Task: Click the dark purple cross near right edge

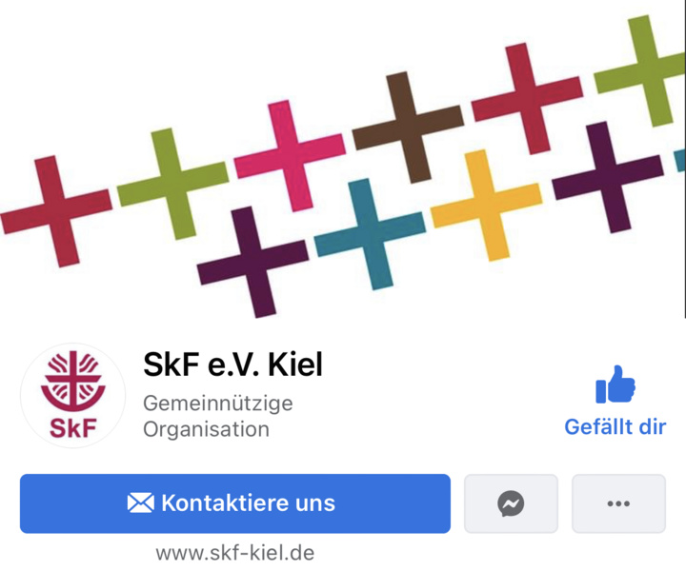Action: coord(608,177)
